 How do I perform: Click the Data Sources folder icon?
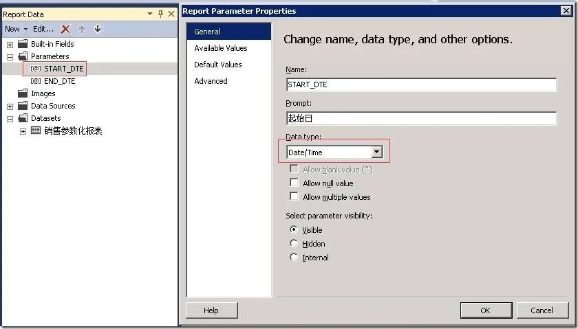[23, 106]
